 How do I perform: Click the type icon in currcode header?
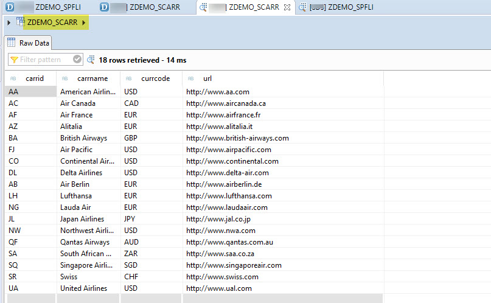point(129,78)
